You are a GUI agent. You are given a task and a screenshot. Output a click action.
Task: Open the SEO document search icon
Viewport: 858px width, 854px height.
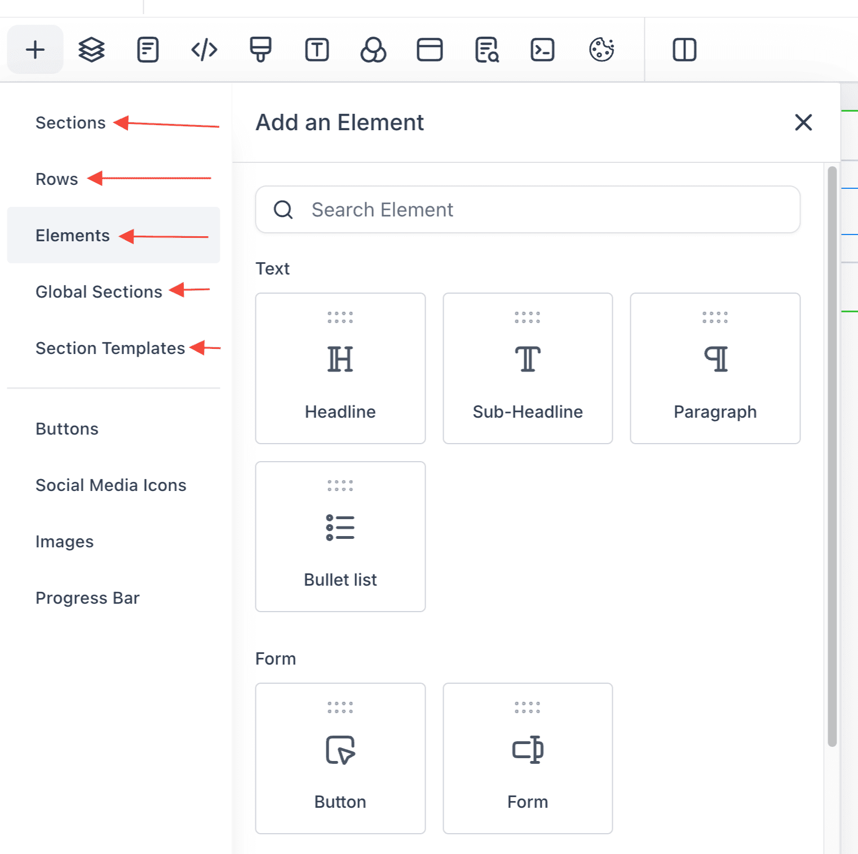[x=487, y=50]
